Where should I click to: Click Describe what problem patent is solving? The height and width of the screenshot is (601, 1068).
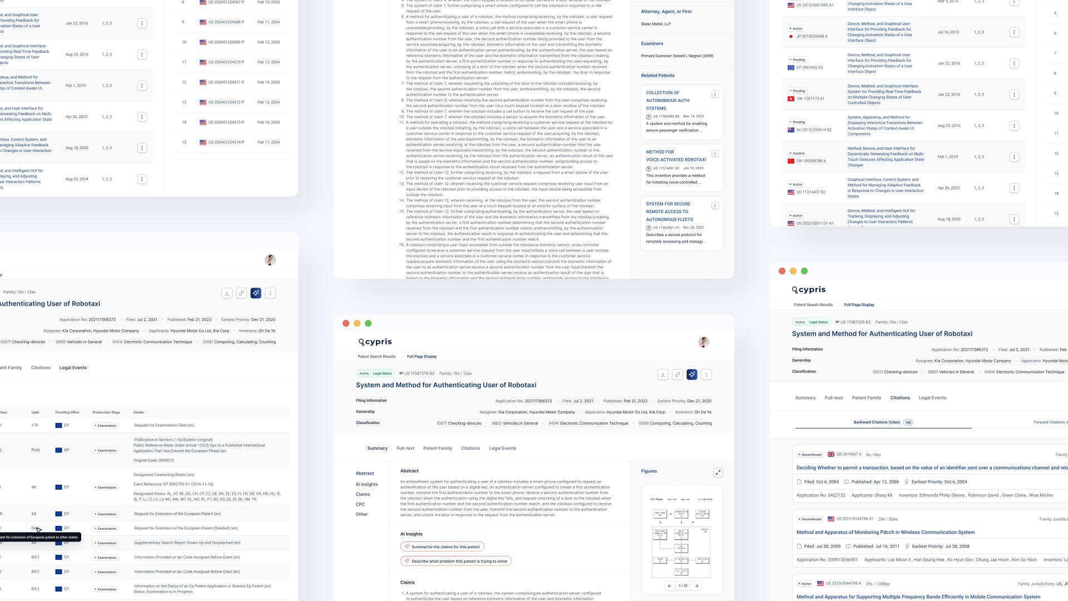456,561
